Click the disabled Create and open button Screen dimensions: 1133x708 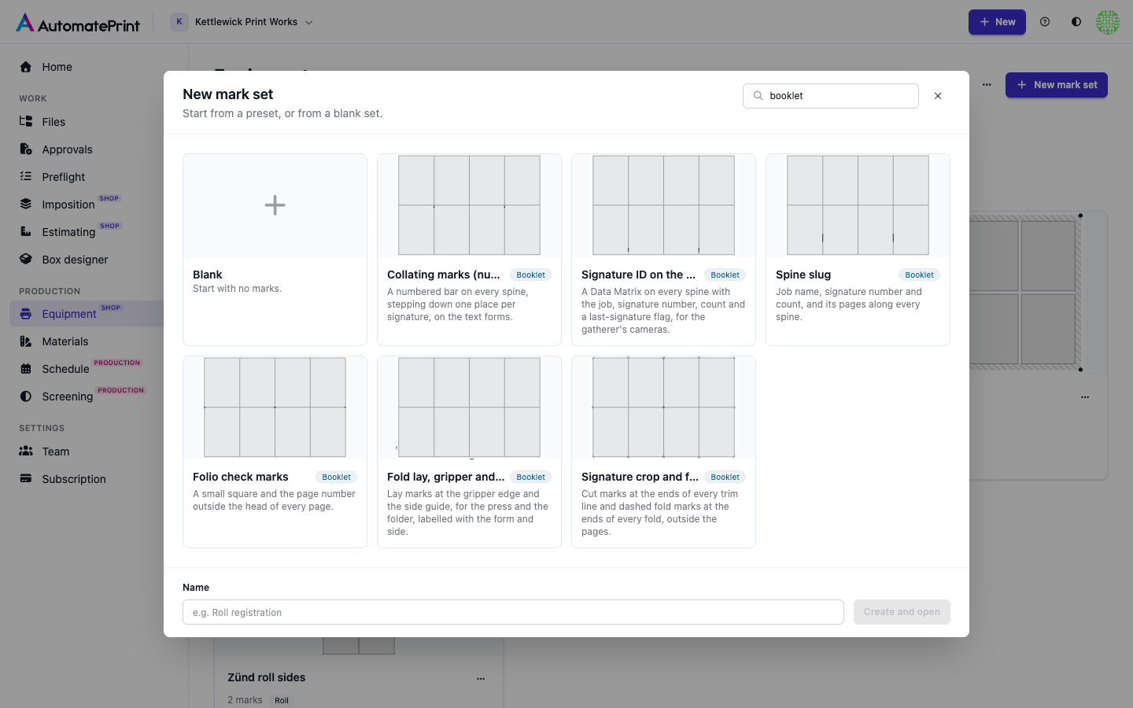(x=902, y=612)
